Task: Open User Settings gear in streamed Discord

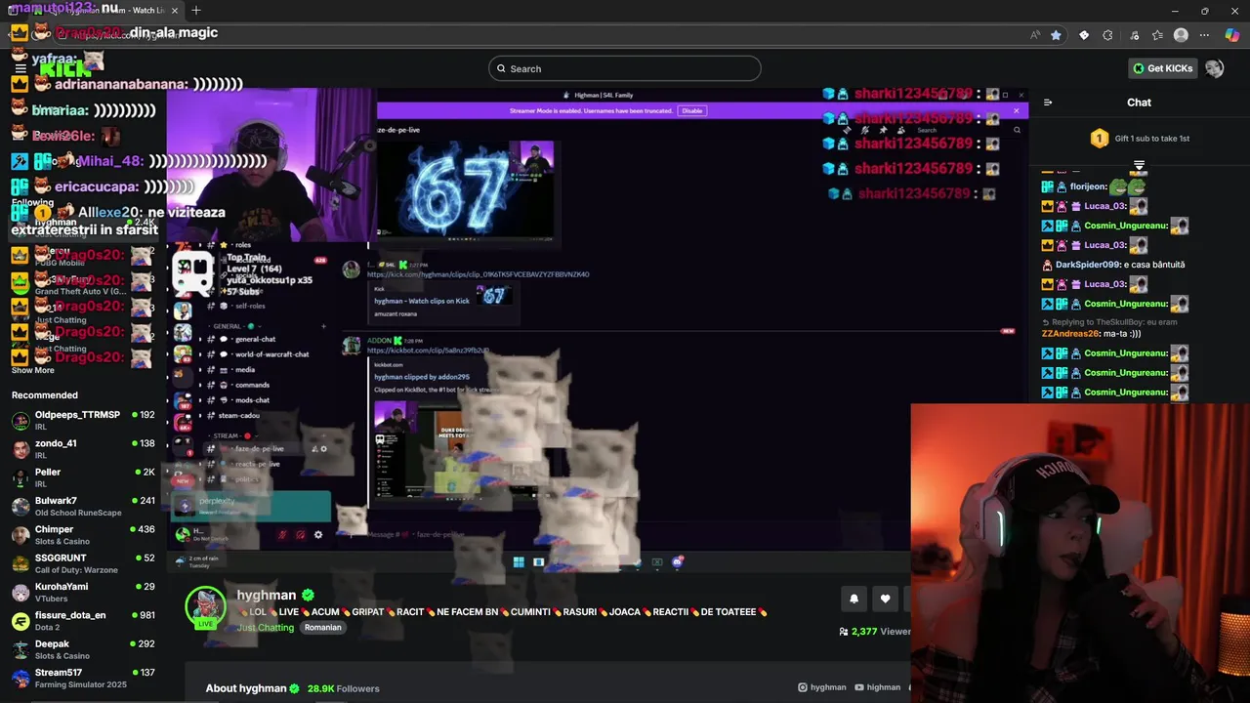Action: [317, 535]
